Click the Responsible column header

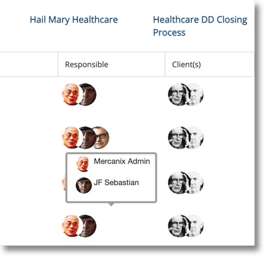pyautogui.click(x=87, y=64)
